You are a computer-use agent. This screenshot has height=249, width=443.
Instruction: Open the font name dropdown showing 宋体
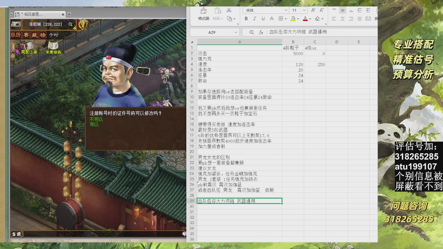coord(265,10)
